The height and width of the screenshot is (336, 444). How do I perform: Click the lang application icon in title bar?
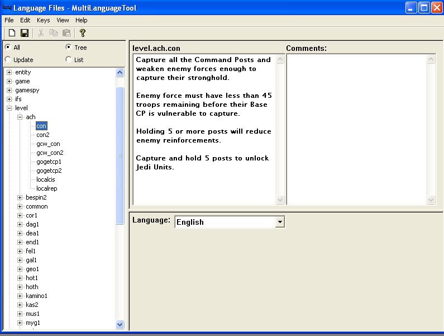[7, 7]
